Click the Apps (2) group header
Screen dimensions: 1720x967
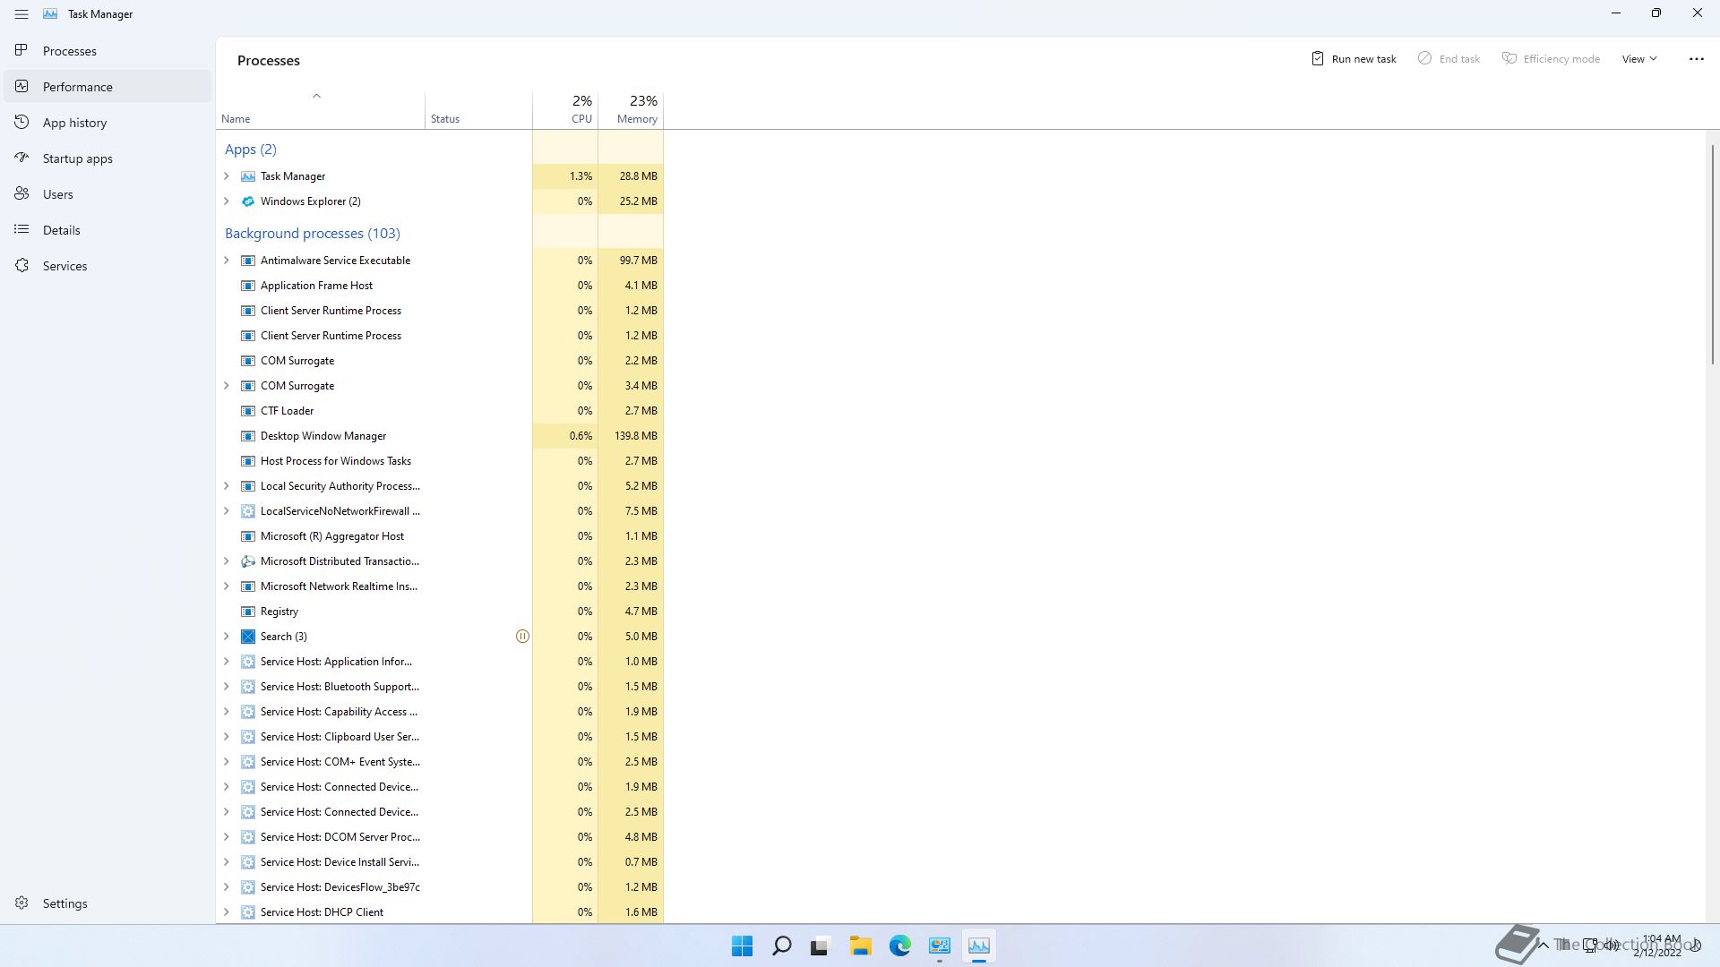pos(251,150)
